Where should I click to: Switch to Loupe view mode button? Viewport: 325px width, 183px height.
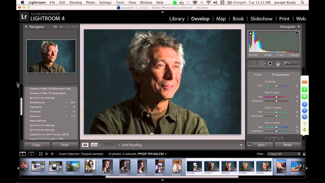[85, 145]
